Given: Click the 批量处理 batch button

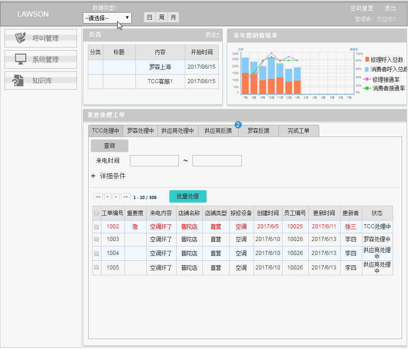Looking at the screenshot, I should tap(188, 196).
